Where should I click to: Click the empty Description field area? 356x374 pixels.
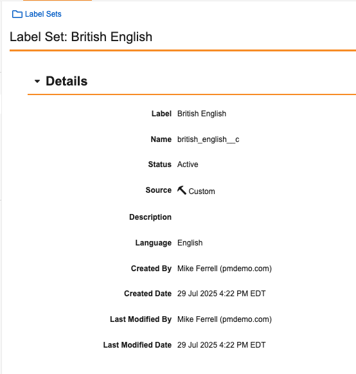[238, 217]
